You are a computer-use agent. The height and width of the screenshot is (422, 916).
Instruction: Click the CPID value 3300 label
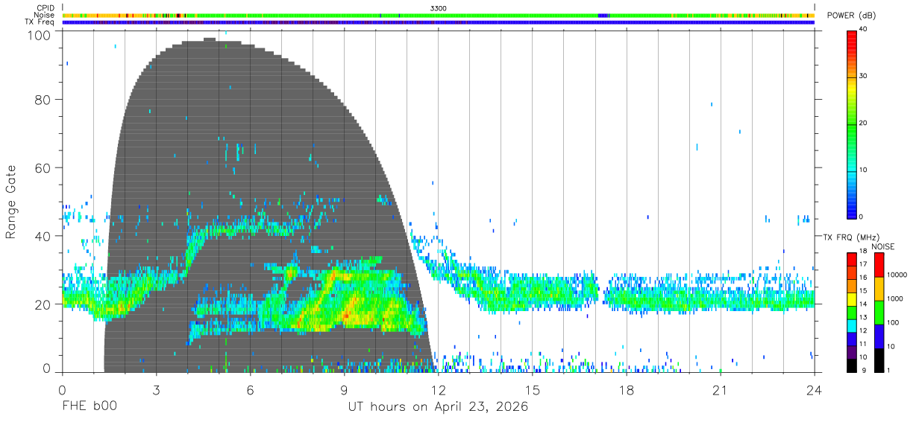coord(438,8)
